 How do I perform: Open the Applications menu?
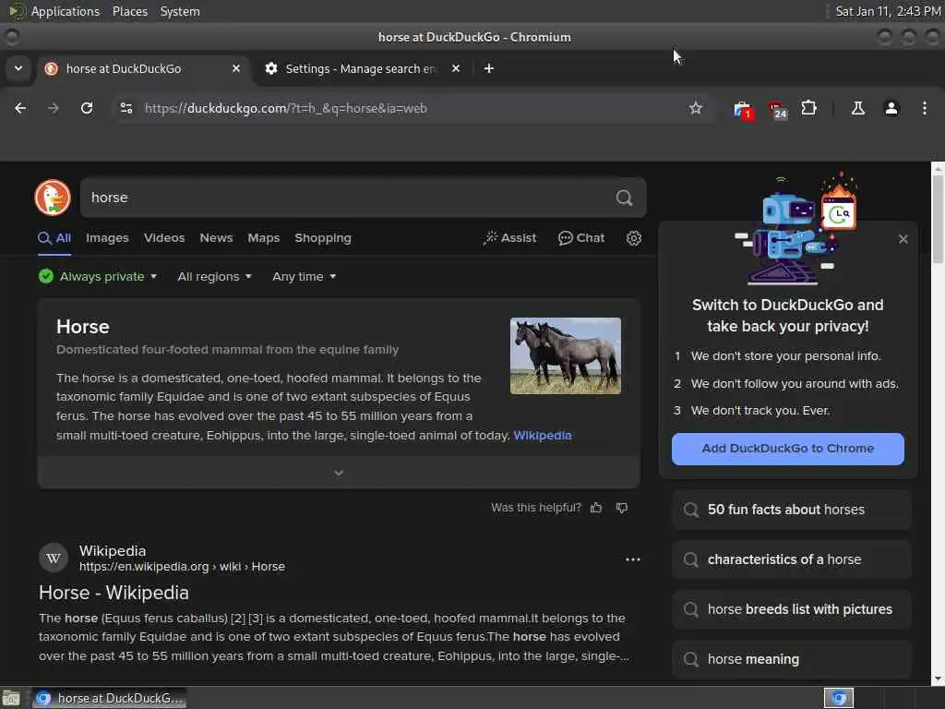pyautogui.click(x=66, y=11)
